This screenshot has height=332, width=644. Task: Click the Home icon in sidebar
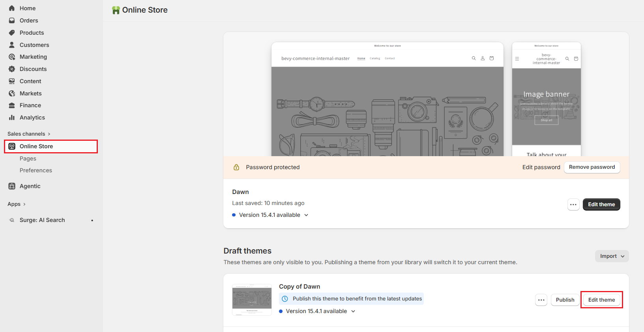tap(12, 8)
